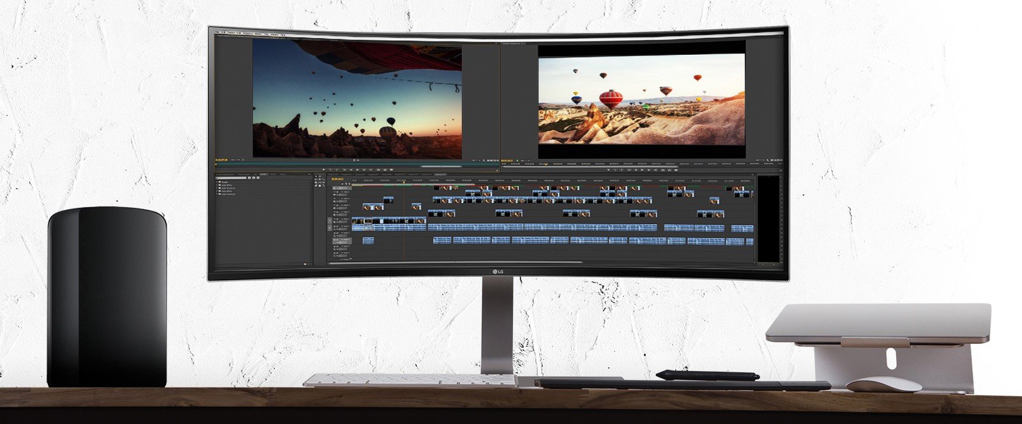Expand the Video Effects folder
This screenshot has width=1022, height=424.
tap(217, 191)
